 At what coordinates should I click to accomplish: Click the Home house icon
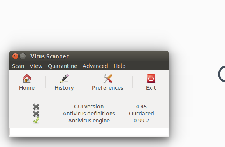(27, 79)
